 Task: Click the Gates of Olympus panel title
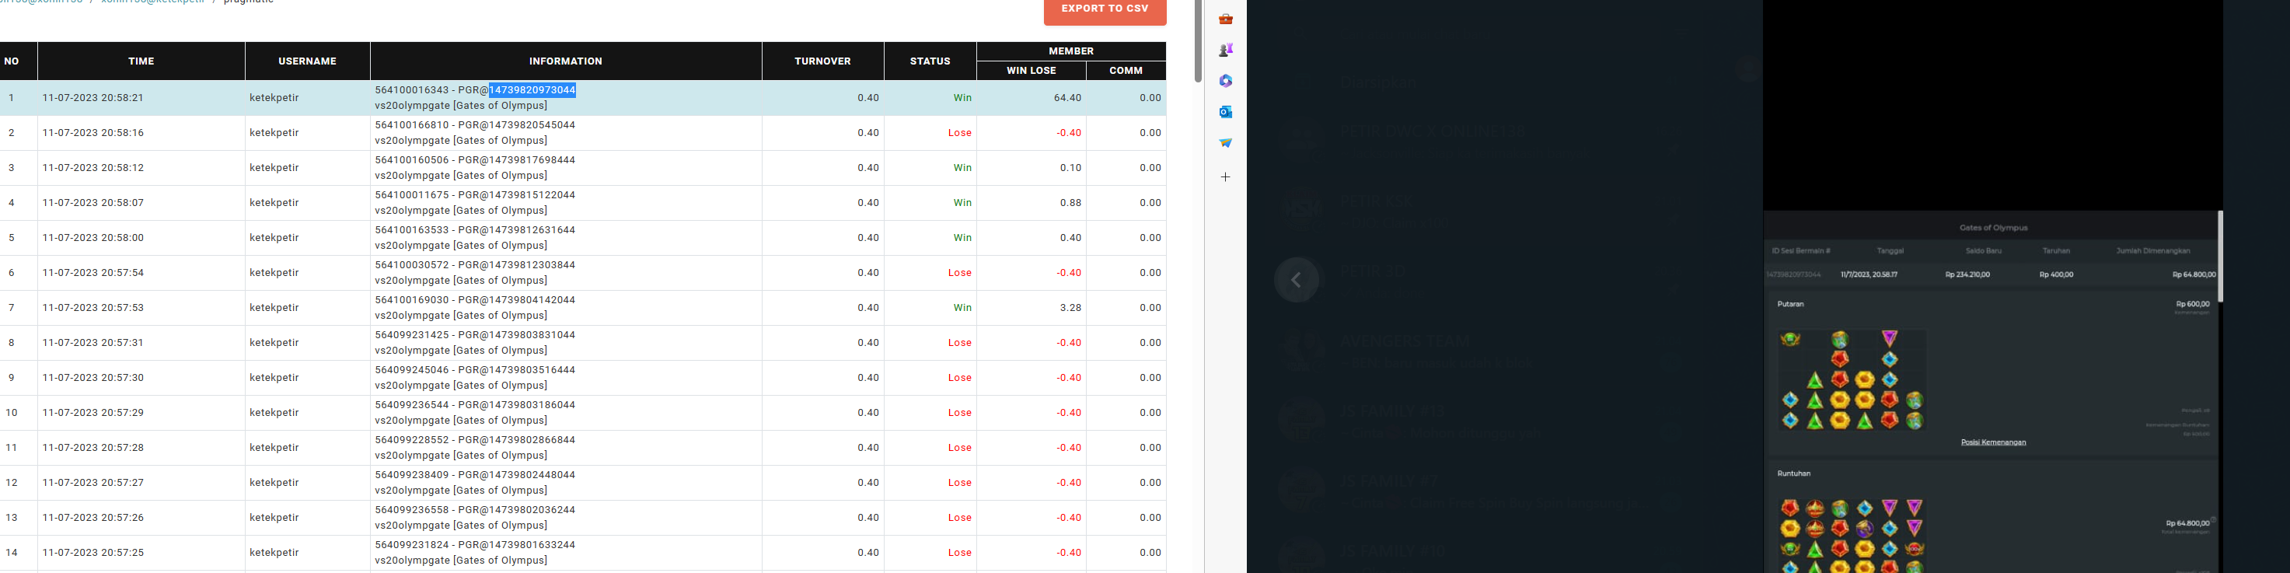point(1993,228)
